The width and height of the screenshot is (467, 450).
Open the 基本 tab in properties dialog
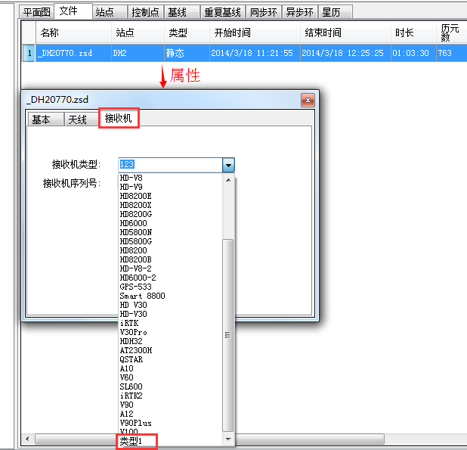45,119
